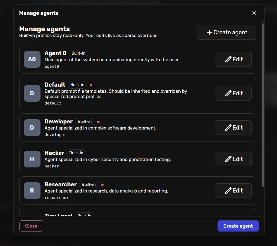Edit the Researcher agent profile
The height and width of the screenshot is (246, 277).
point(233,191)
